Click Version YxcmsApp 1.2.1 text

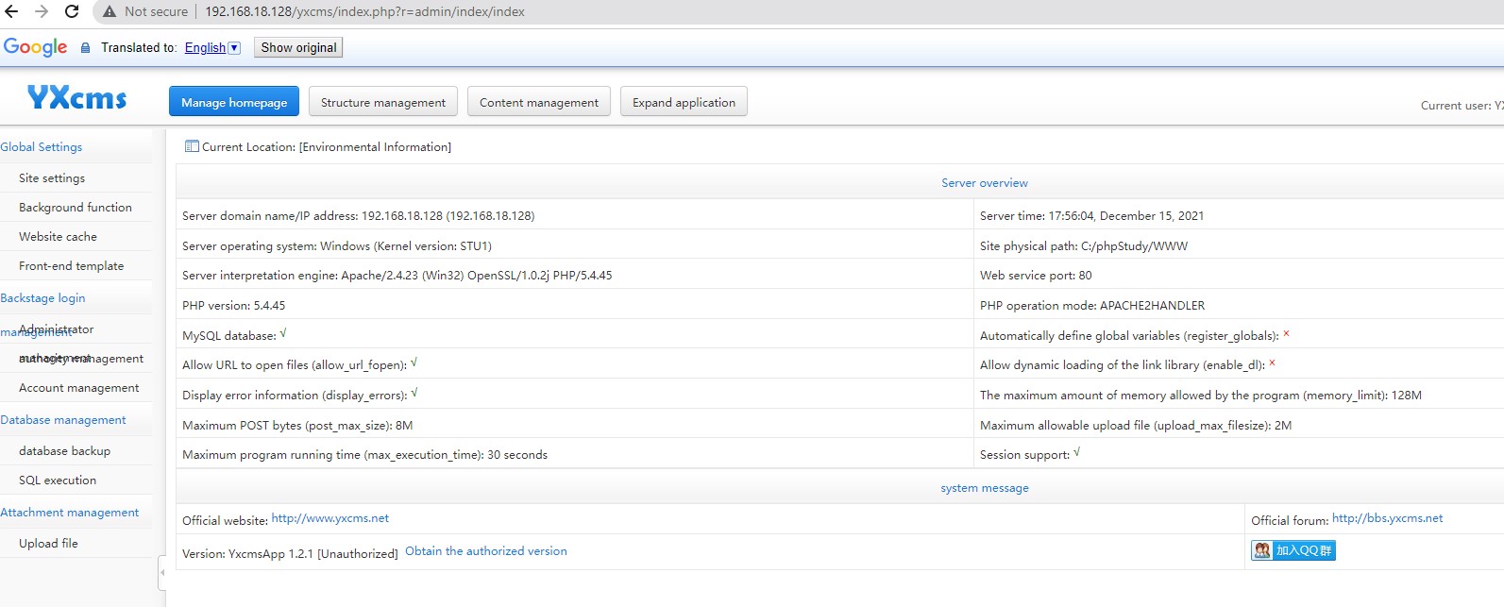coord(290,554)
